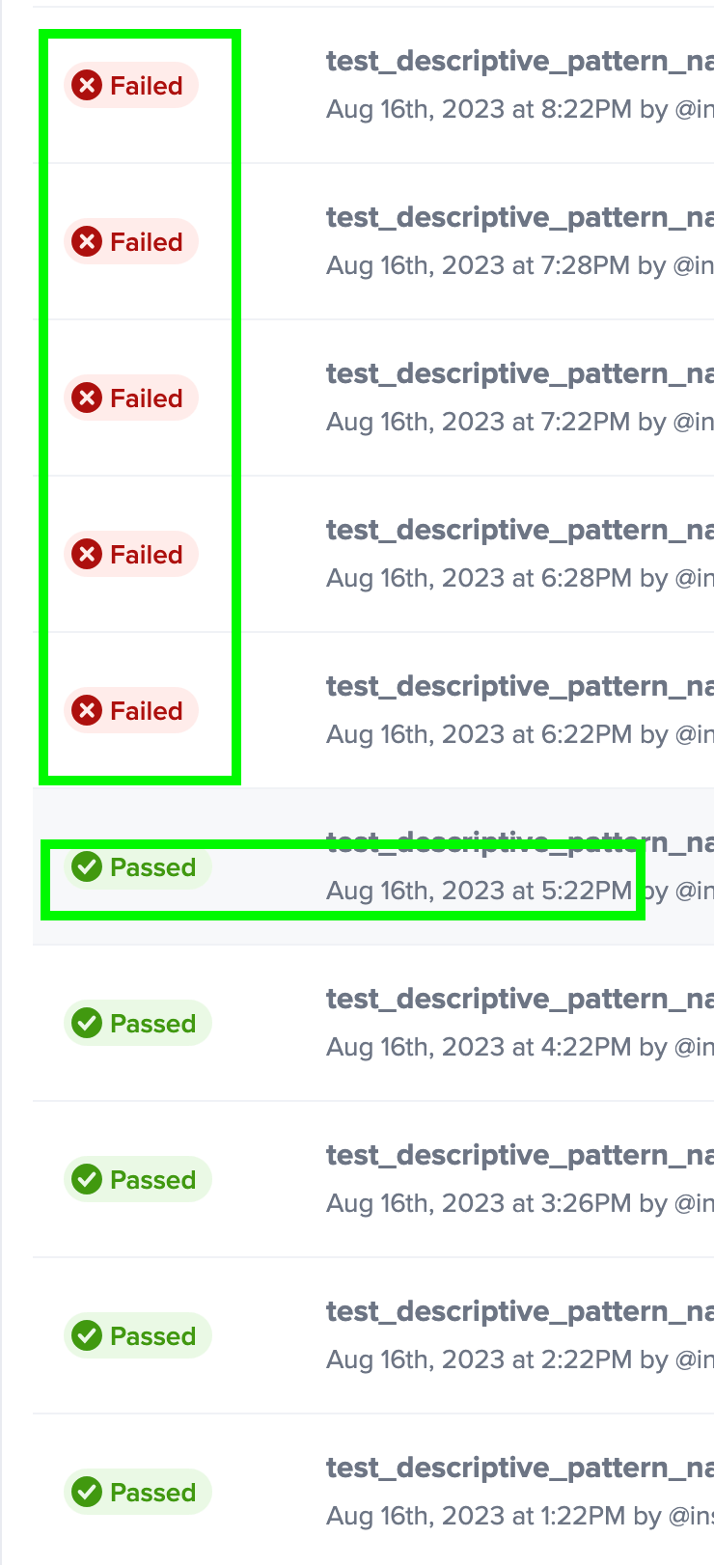The image size is (714, 1565).
Task: Click the green checkmark icon on the 4:22PM run
Action: [x=87, y=1023]
